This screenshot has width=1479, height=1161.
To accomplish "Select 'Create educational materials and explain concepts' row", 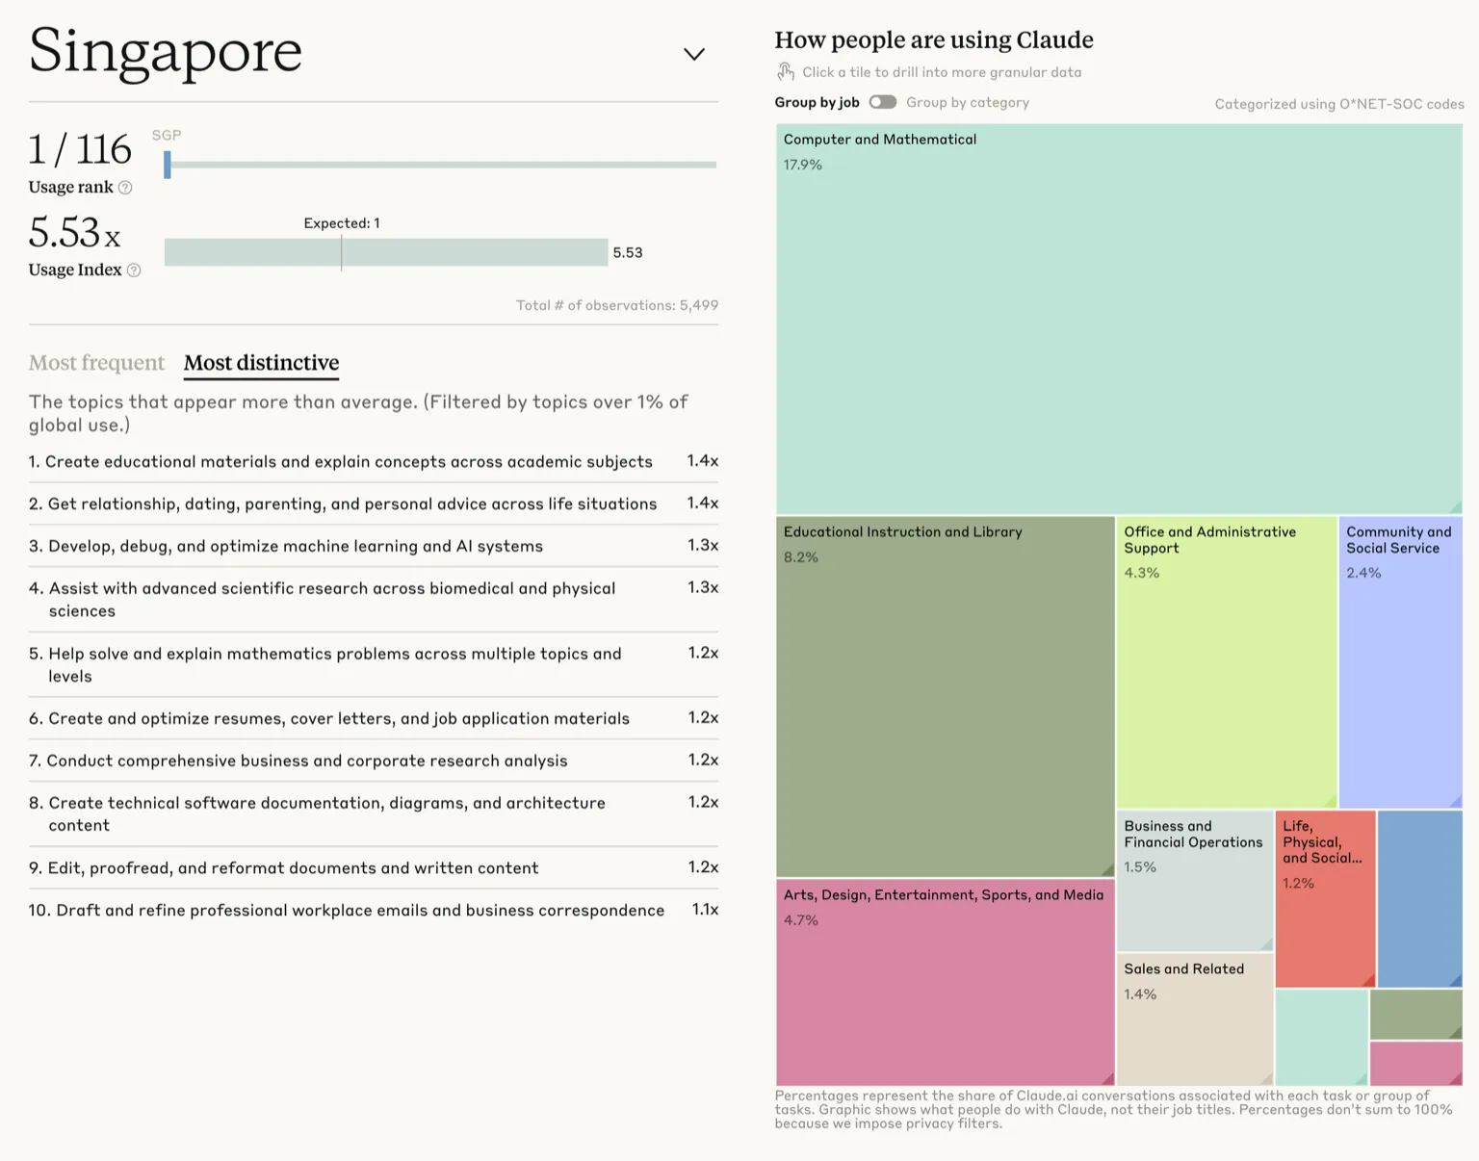I will [374, 462].
